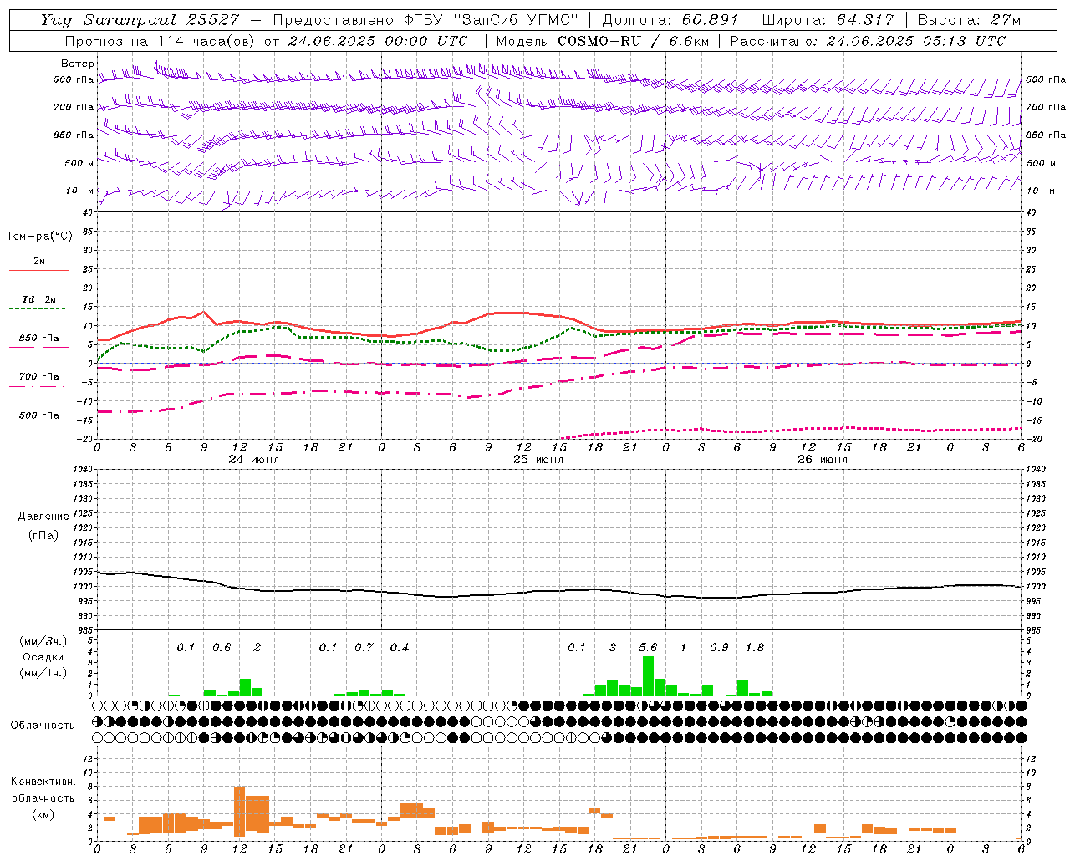Click the tallest green precipitation bar
The width and height of the screenshot is (1070, 856).
[648, 675]
